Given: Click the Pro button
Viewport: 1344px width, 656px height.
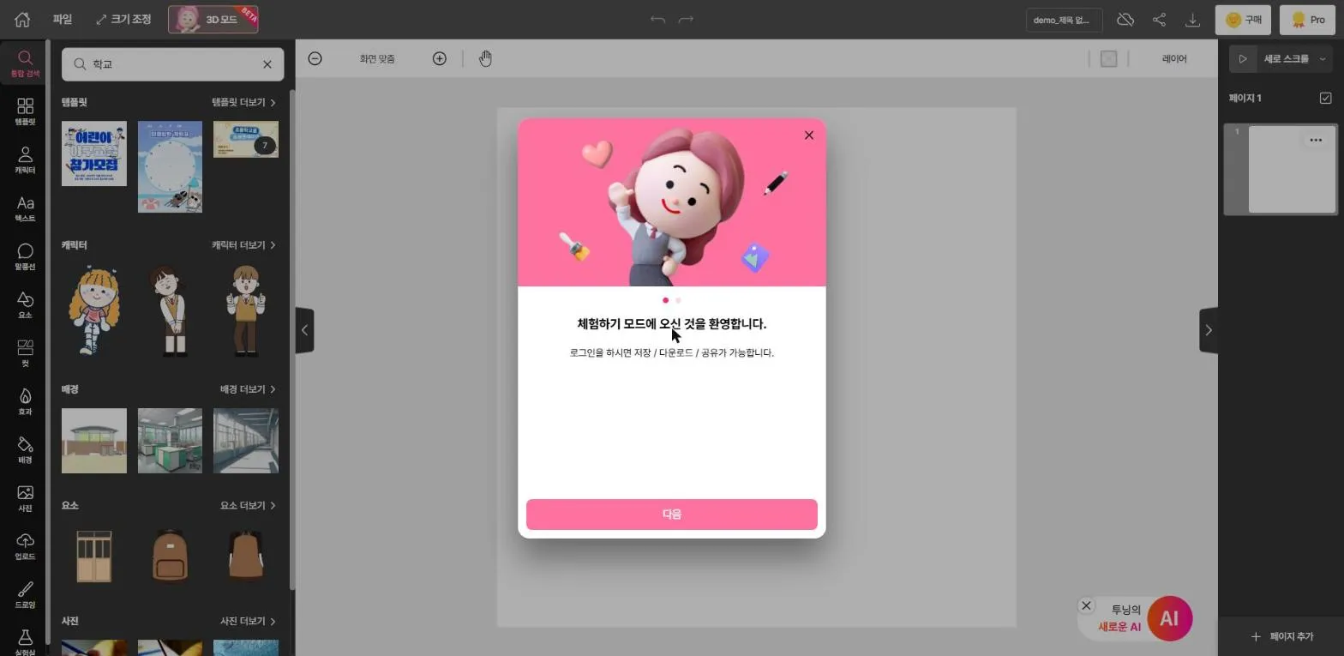Looking at the screenshot, I should point(1307,19).
